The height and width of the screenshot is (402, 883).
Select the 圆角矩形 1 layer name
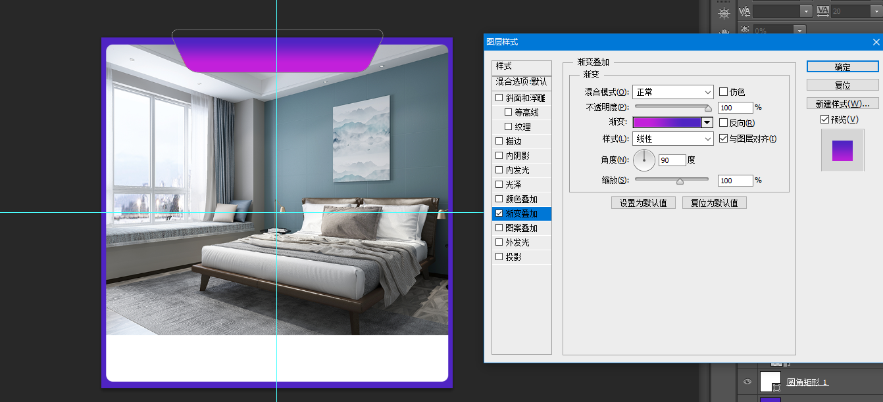pos(807,382)
